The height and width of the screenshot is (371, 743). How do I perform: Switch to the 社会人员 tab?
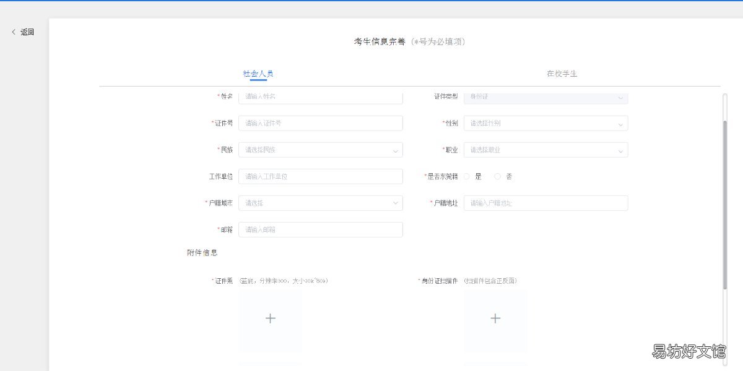click(x=258, y=74)
